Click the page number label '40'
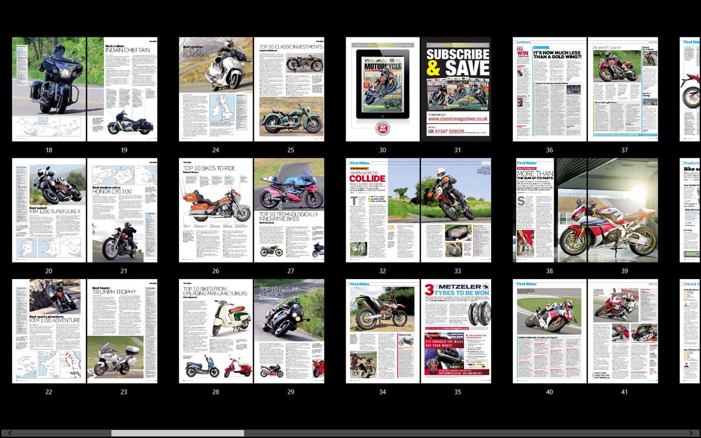This screenshot has height=438, width=701. click(550, 392)
